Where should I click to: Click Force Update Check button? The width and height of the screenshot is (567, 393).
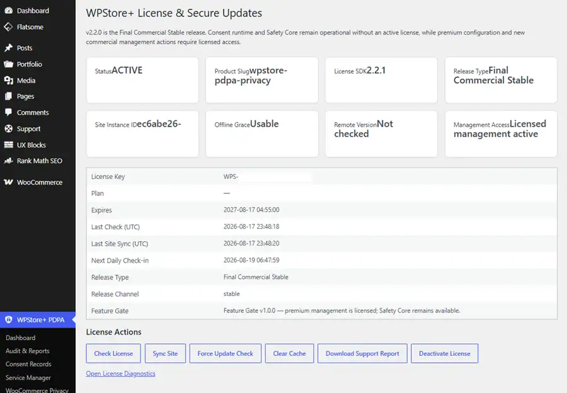[x=225, y=353]
